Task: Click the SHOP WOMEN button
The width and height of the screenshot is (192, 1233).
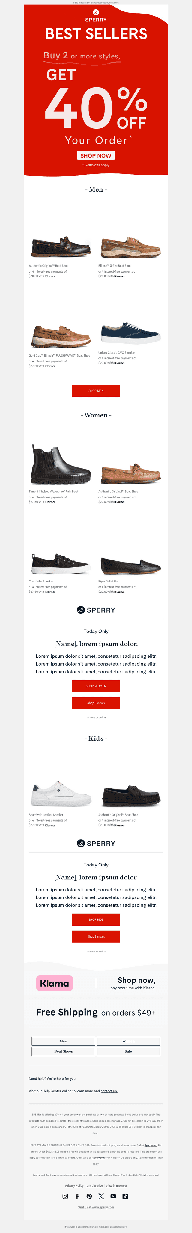Action: coord(96,686)
